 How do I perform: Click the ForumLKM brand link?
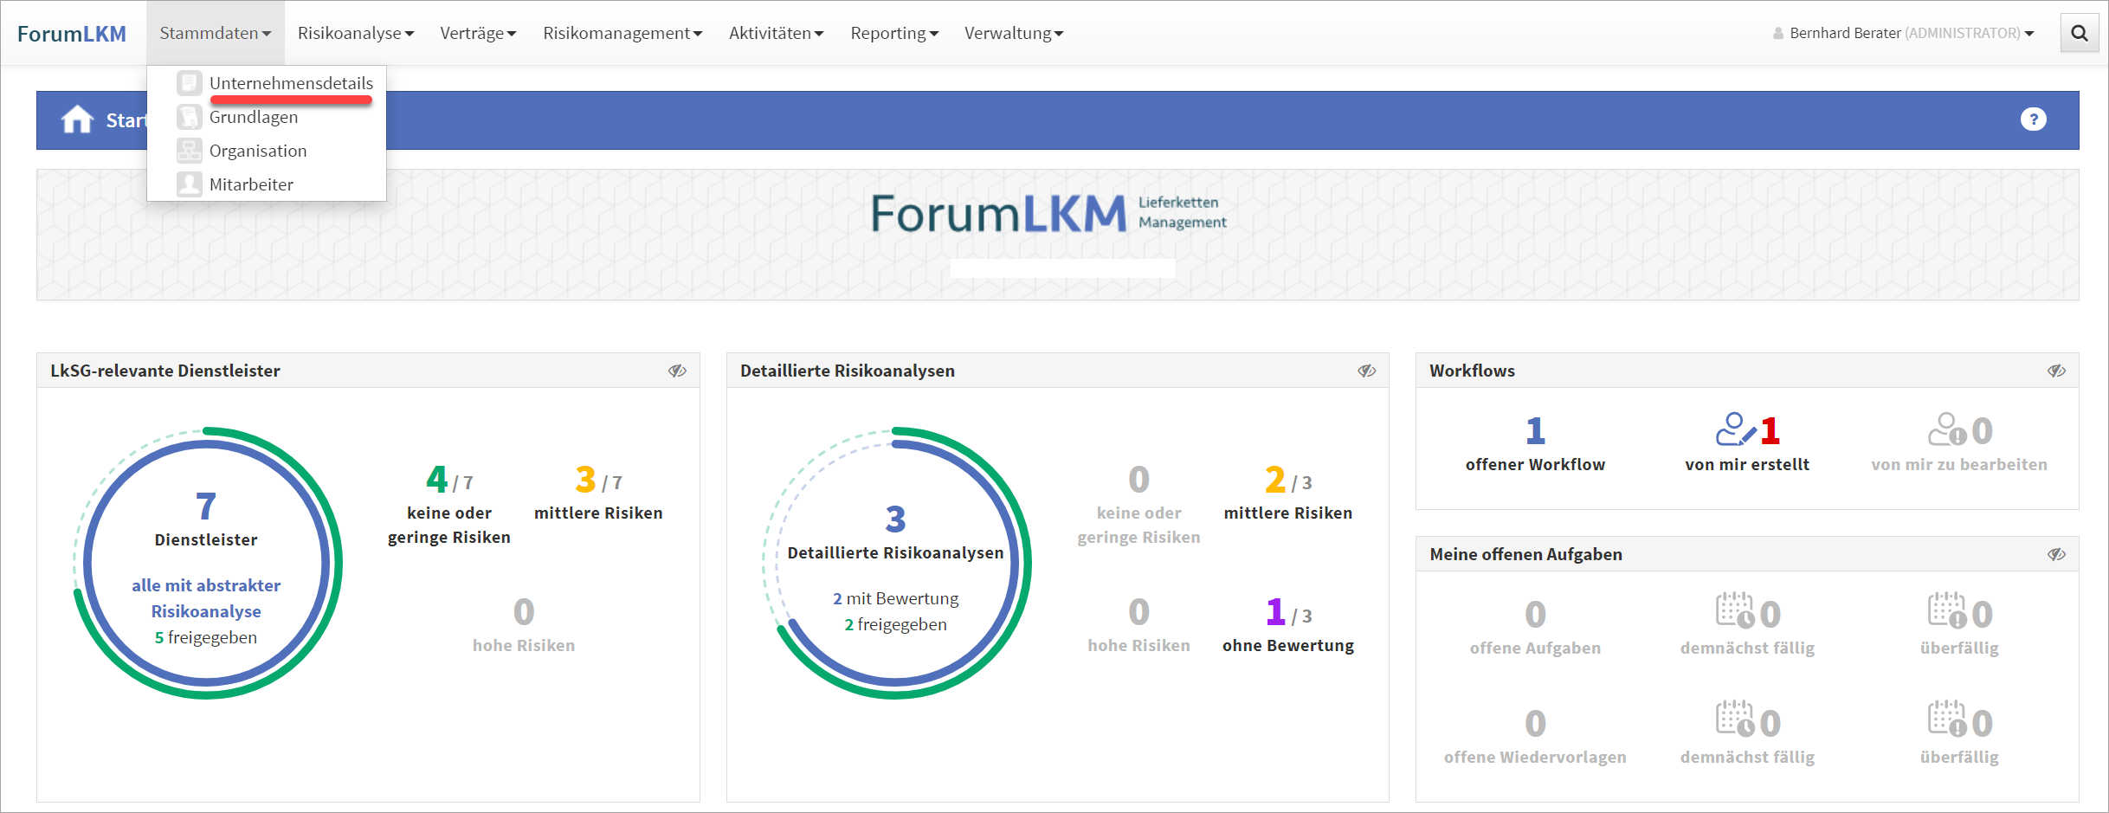click(72, 34)
